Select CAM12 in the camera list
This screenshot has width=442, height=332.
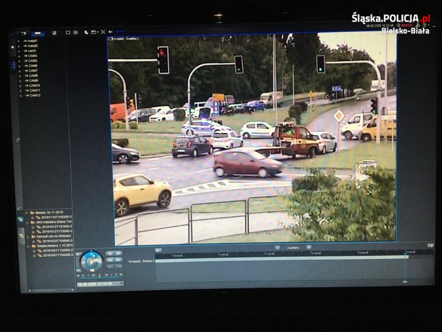click(35, 95)
